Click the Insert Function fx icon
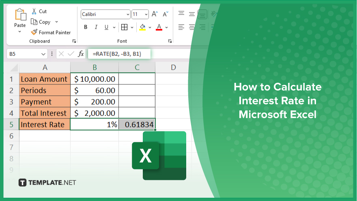The image size is (357, 201). click(81, 54)
